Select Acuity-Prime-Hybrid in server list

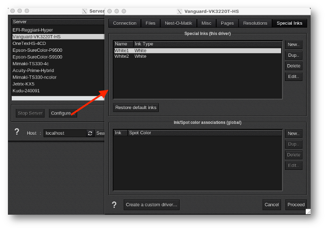[x=58, y=71]
